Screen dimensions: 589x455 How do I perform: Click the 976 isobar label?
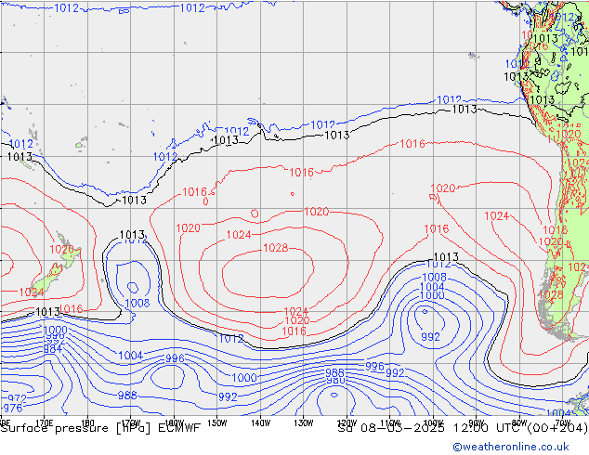point(13,408)
